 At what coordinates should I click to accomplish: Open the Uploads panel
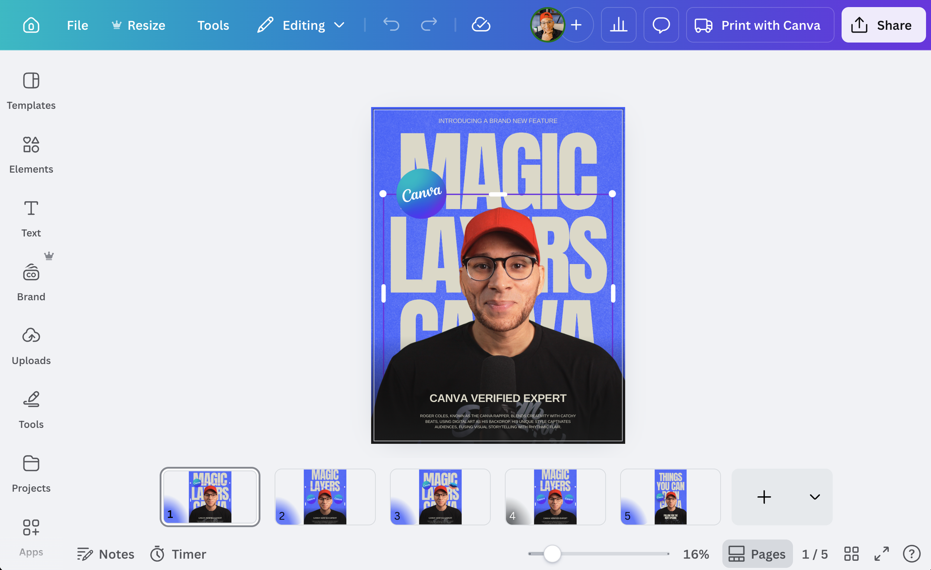point(31,346)
